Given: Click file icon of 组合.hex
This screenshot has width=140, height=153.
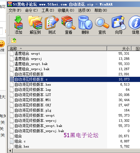Looking at the screenshot, I should pos(12,146).
